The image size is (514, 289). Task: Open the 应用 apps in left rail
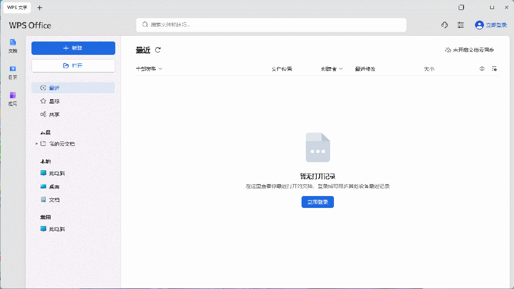click(x=13, y=99)
